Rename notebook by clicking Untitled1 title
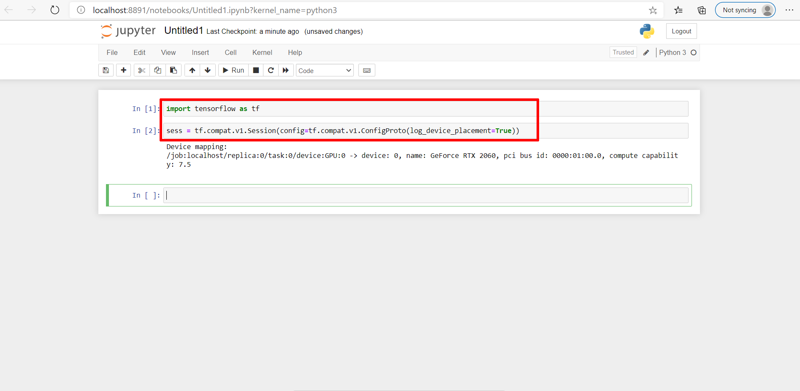Image resolution: width=800 pixels, height=391 pixels. (184, 30)
